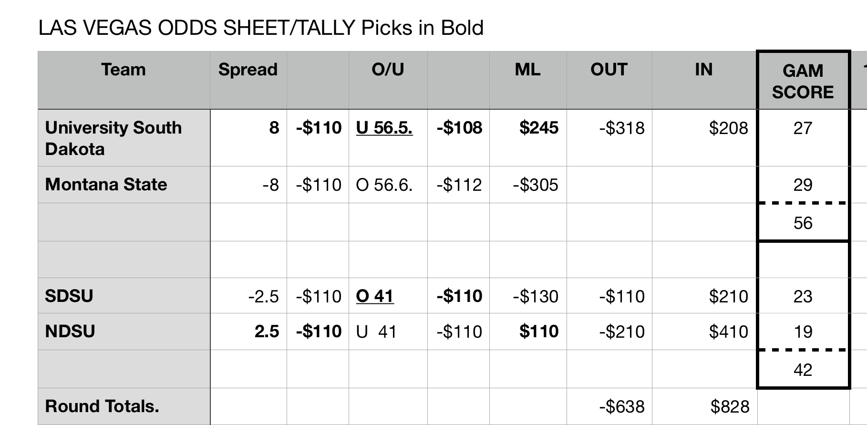Click the game score total 42 cell
This screenshot has width=867, height=425.
click(803, 370)
